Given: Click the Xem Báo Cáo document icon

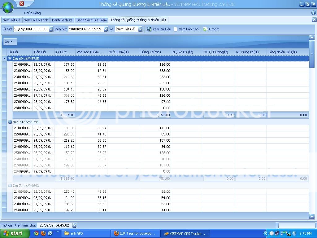Looking at the screenshot, I should click(x=176, y=29).
